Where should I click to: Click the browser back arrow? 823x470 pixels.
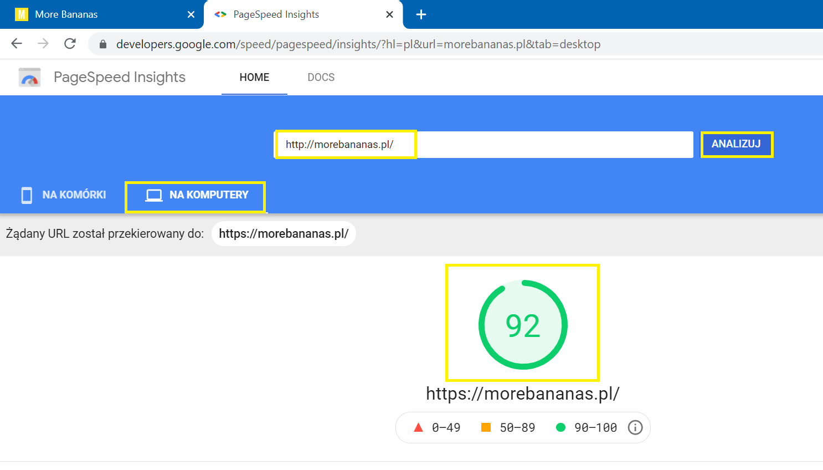pos(17,44)
